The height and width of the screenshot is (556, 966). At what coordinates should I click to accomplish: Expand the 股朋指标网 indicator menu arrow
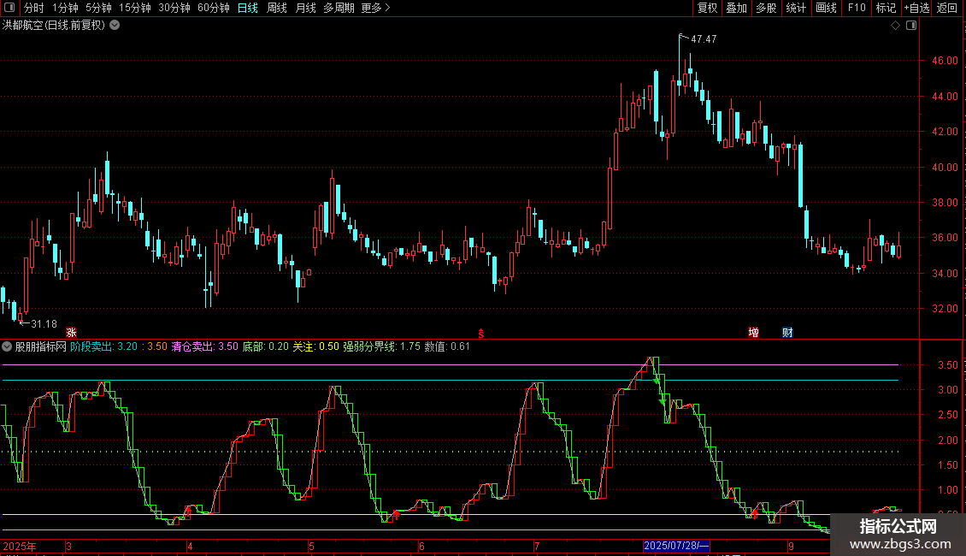[7, 346]
